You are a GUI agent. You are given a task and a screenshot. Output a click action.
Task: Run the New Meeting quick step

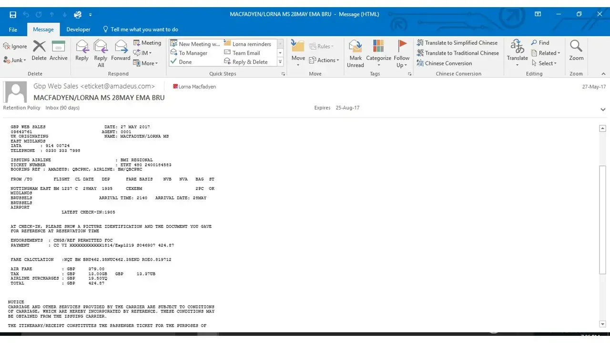(x=195, y=44)
